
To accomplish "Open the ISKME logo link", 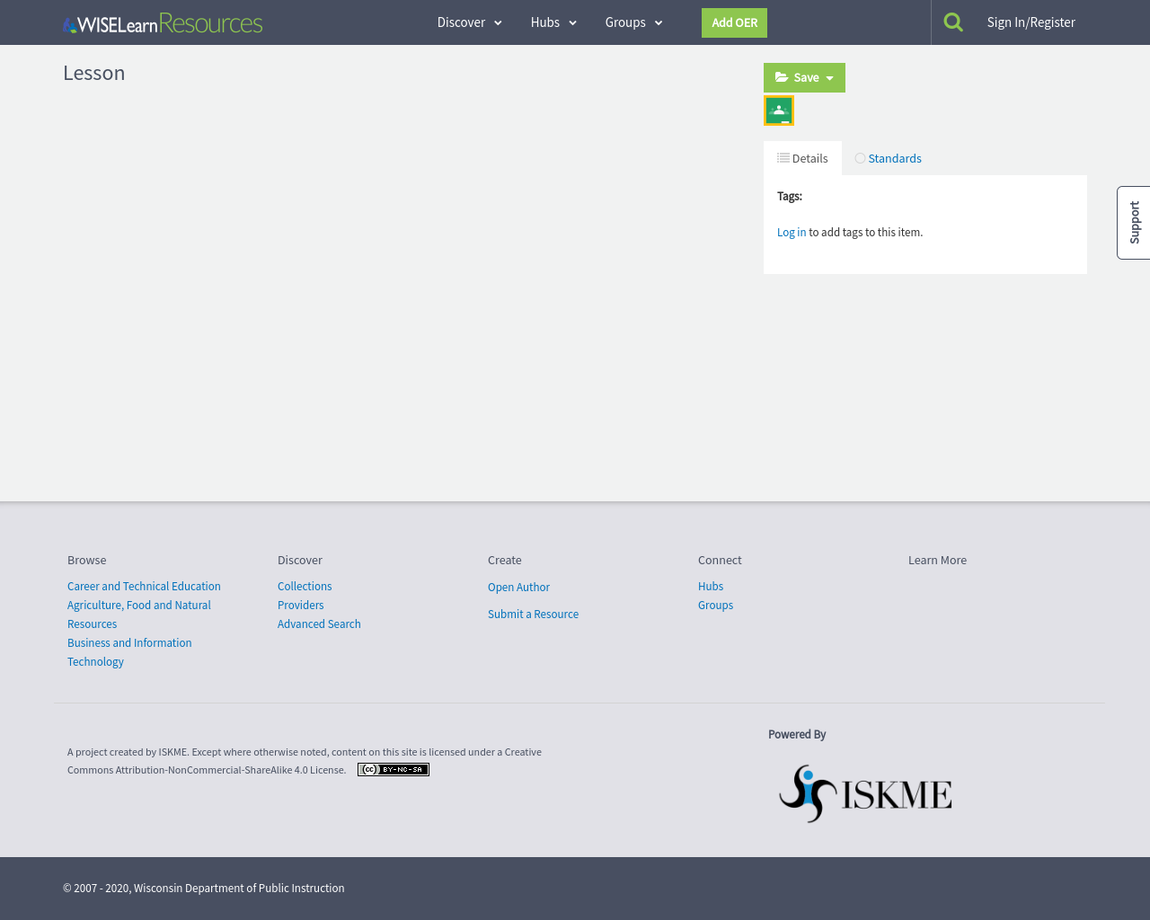I will [x=865, y=793].
